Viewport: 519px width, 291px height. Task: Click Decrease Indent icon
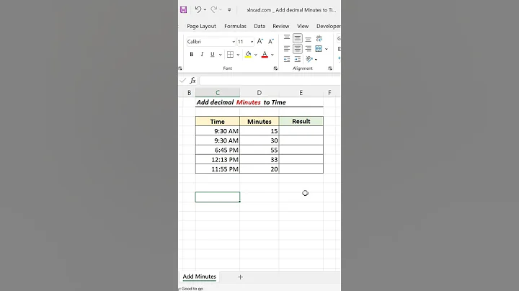287,59
